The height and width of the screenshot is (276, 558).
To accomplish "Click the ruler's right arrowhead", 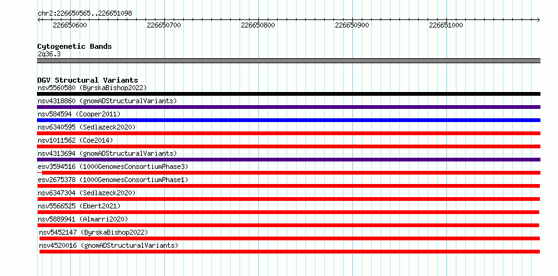I will [x=539, y=19].
